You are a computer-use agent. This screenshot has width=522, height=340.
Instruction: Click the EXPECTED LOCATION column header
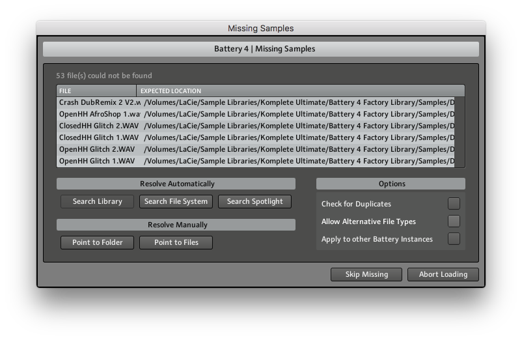tap(301, 91)
